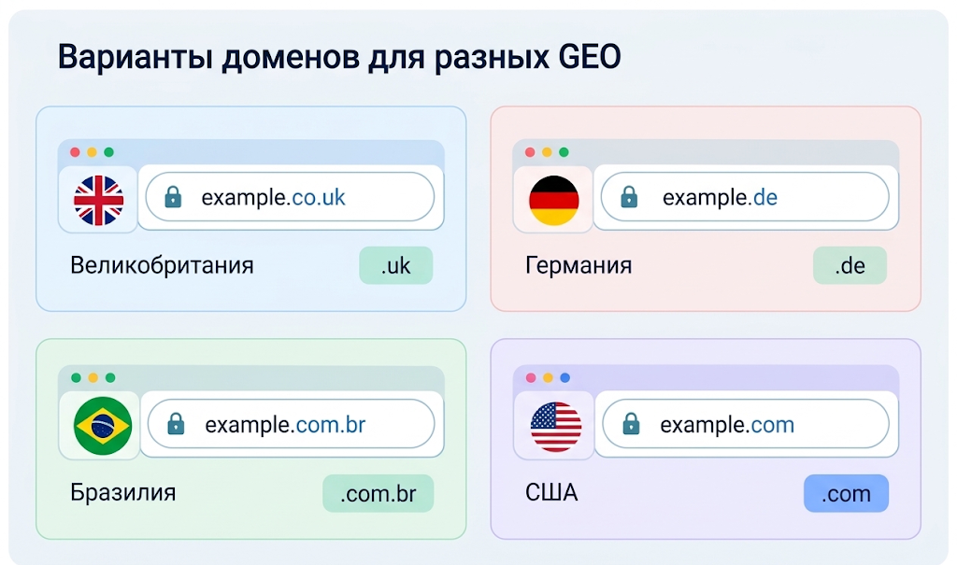Click the padlock icon beside example.com.br
Image resolution: width=957 pixels, height=565 pixels.
176,423
